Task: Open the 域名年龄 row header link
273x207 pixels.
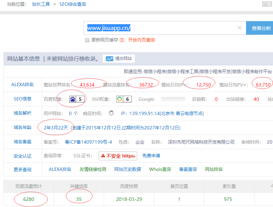Action: [23, 127]
